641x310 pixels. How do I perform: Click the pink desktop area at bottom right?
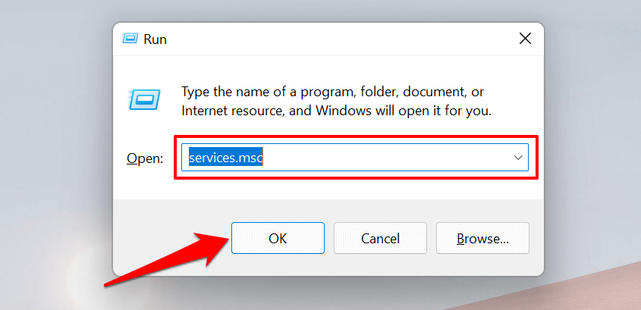[x=599, y=292]
